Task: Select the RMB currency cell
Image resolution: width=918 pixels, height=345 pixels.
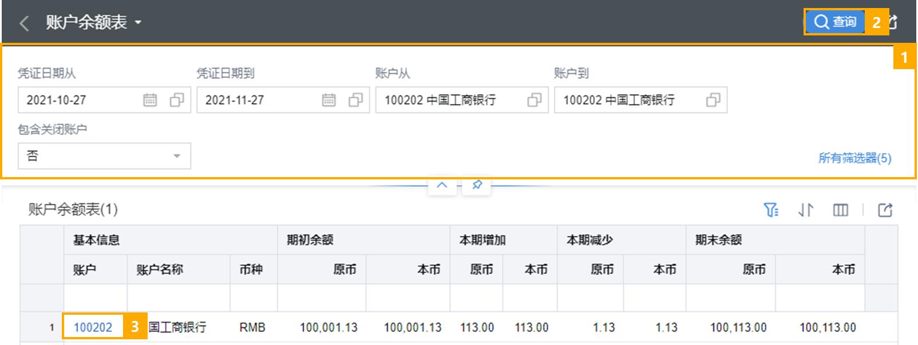Action: click(252, 327)
